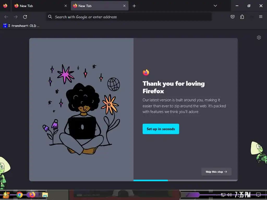
Task: Click the magnifier icon in the address bar
Action: click(50, 17)
